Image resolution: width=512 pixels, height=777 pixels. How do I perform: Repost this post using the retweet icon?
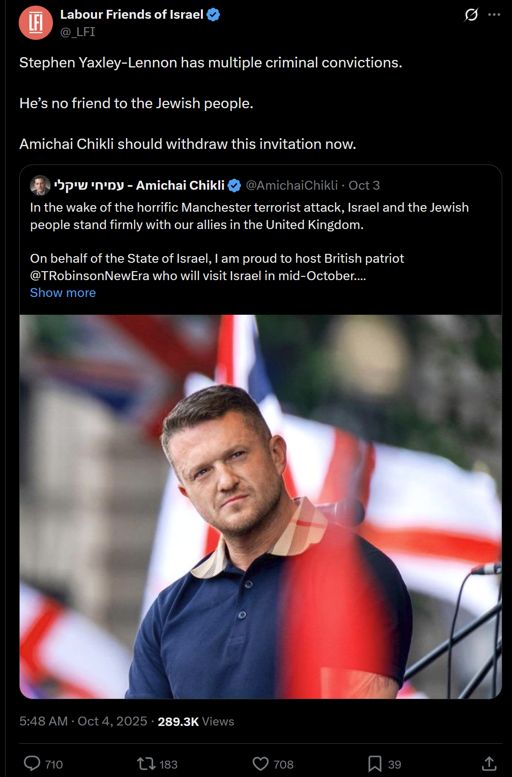(146, 764)
